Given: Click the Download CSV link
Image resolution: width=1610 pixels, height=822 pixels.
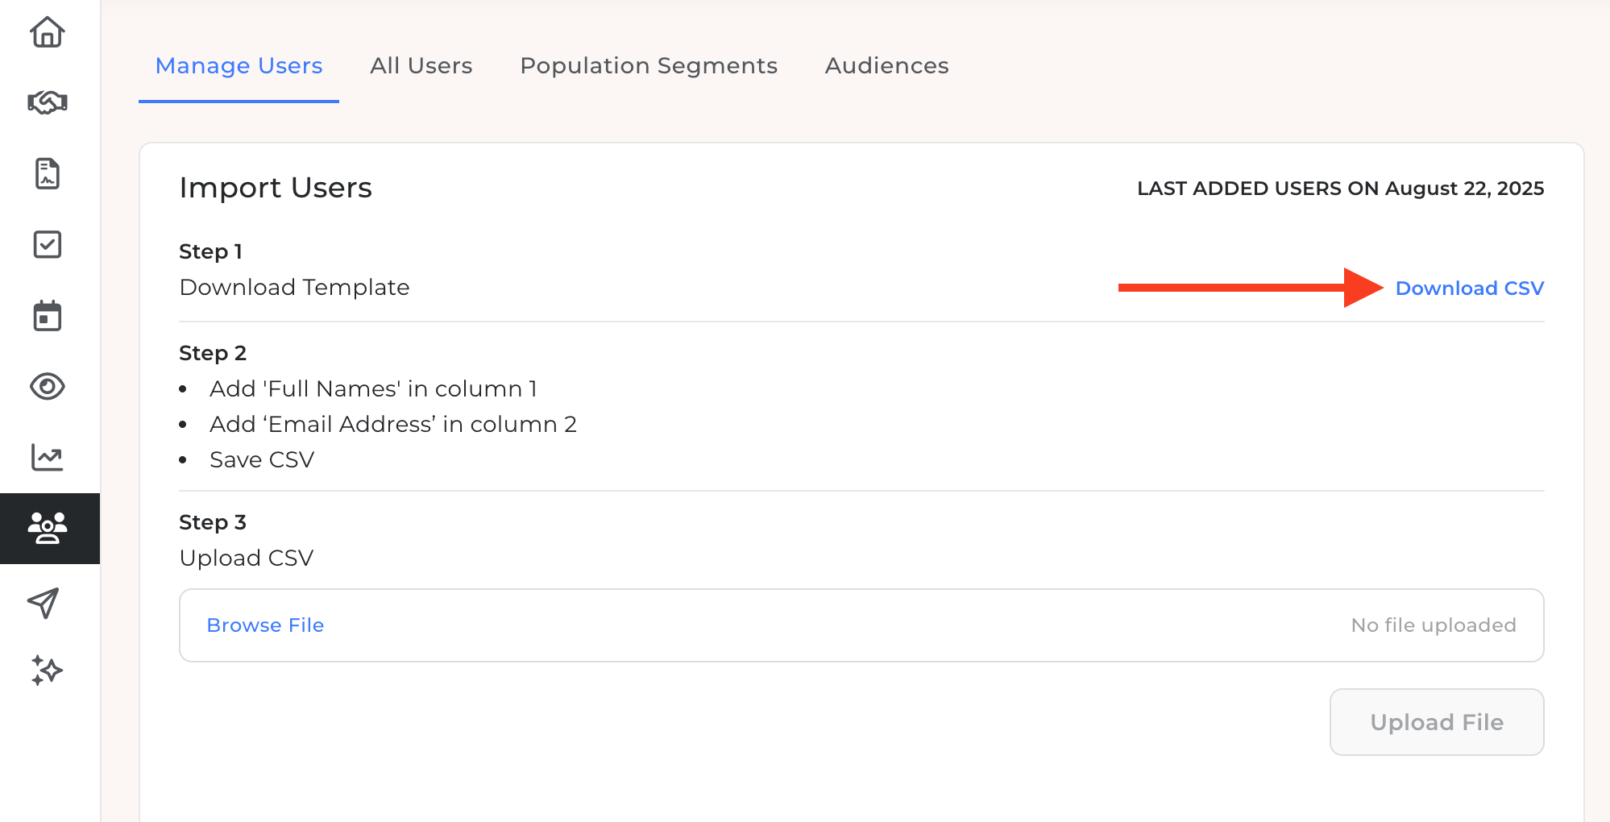Looking at the screenshot, I should pyautogui.click(x=1469, y=289).
